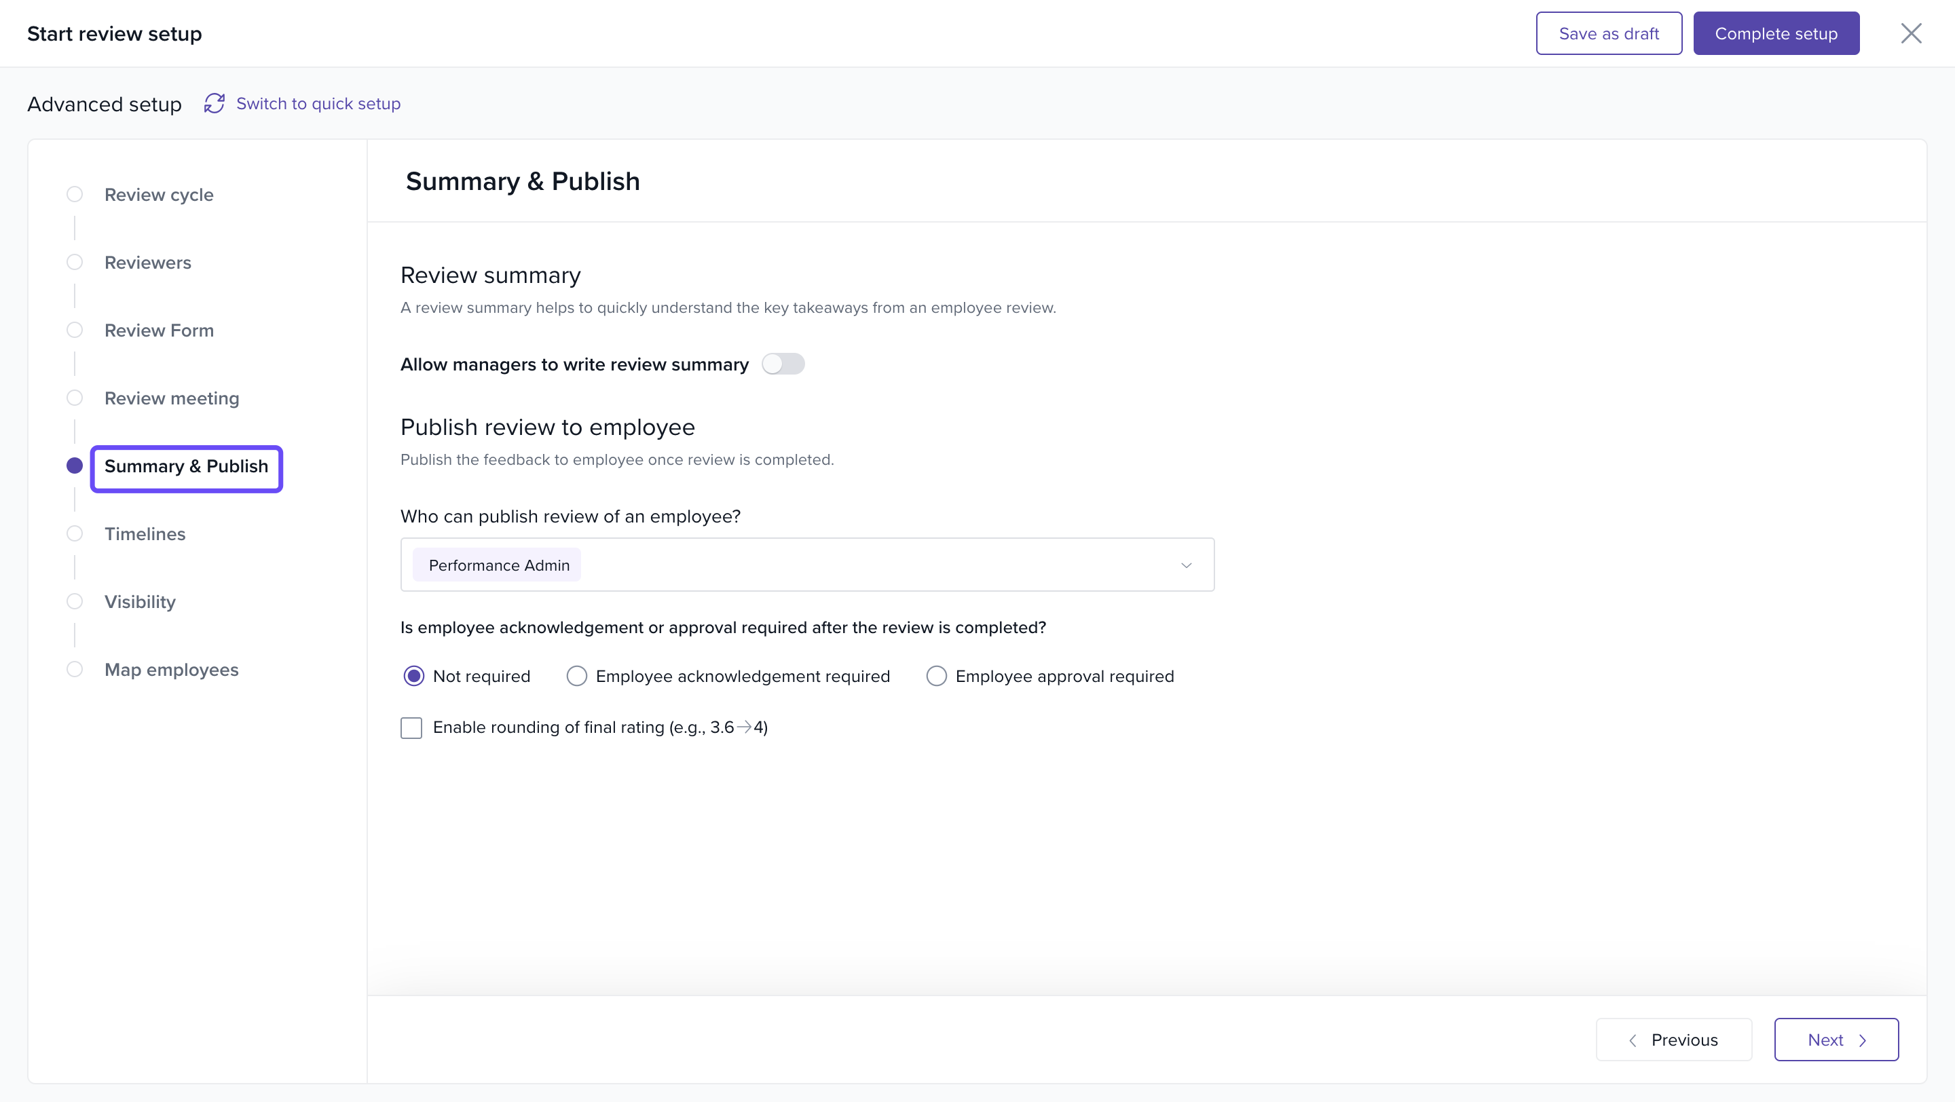Close the review setup dialog with X
Viewport: 1955px width, 1102px height.
(1910, 33)
